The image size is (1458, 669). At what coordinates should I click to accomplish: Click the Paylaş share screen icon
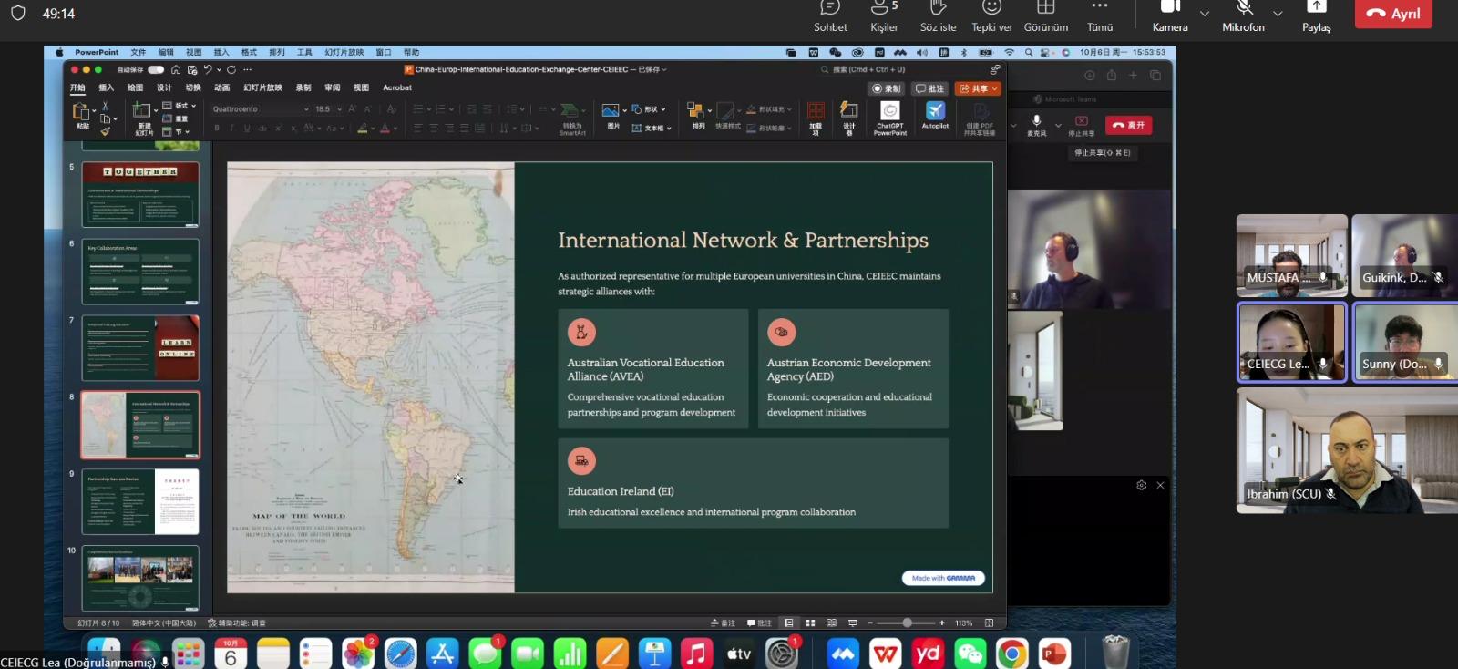(x=1316, y=16)
